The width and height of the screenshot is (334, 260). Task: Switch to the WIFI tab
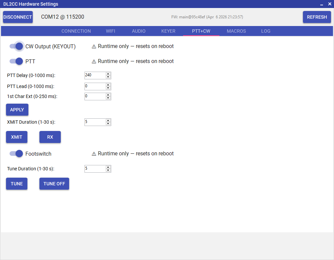tap(111, 31)
